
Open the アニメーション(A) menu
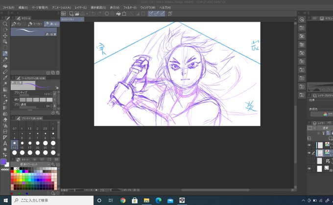tap(61, 7)
